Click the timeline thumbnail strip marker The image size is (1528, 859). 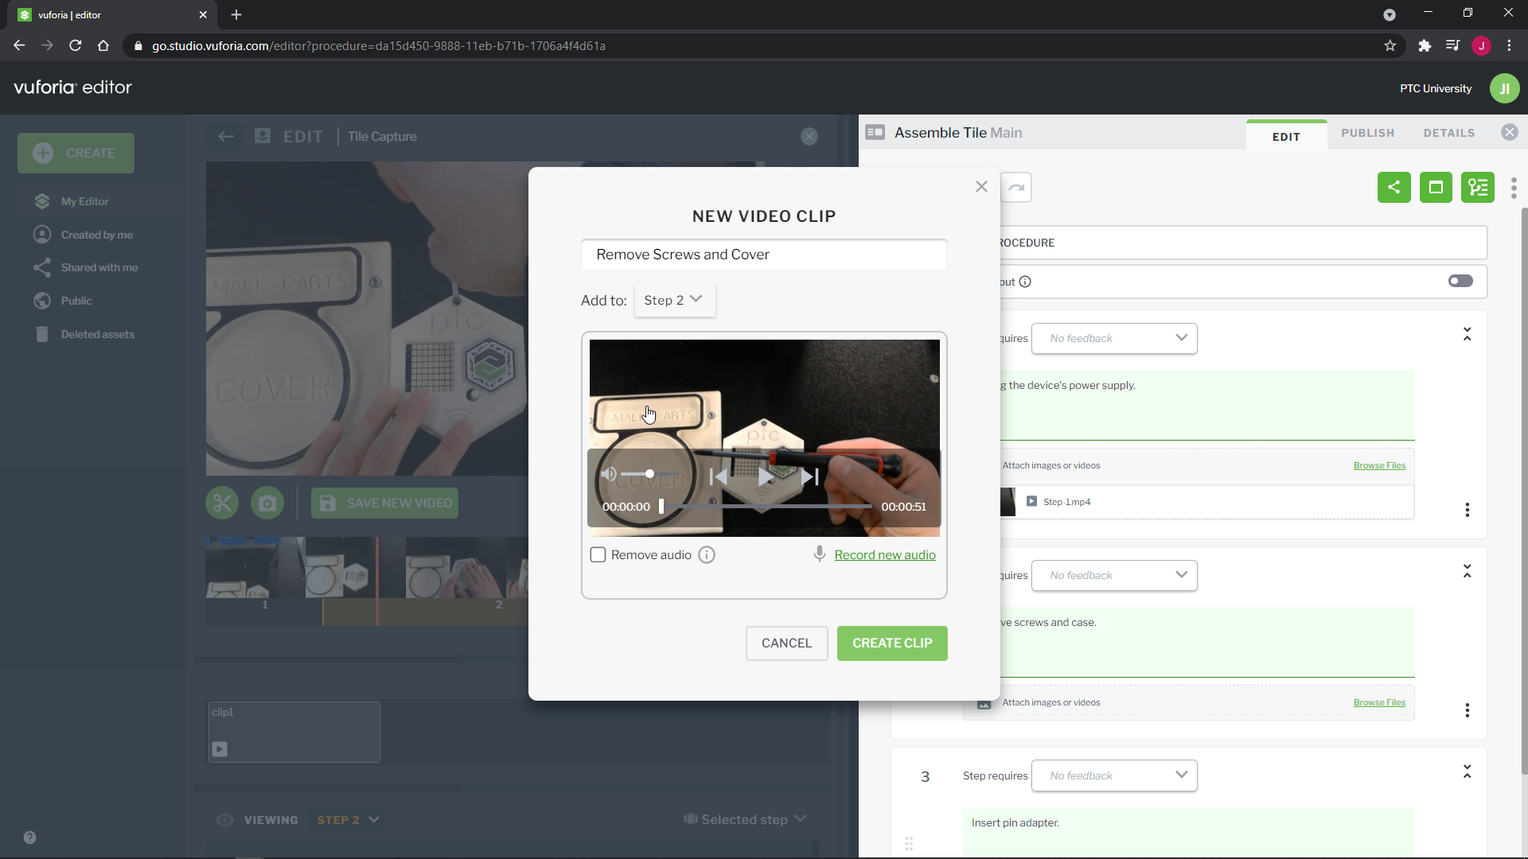[x=376, y=581]
